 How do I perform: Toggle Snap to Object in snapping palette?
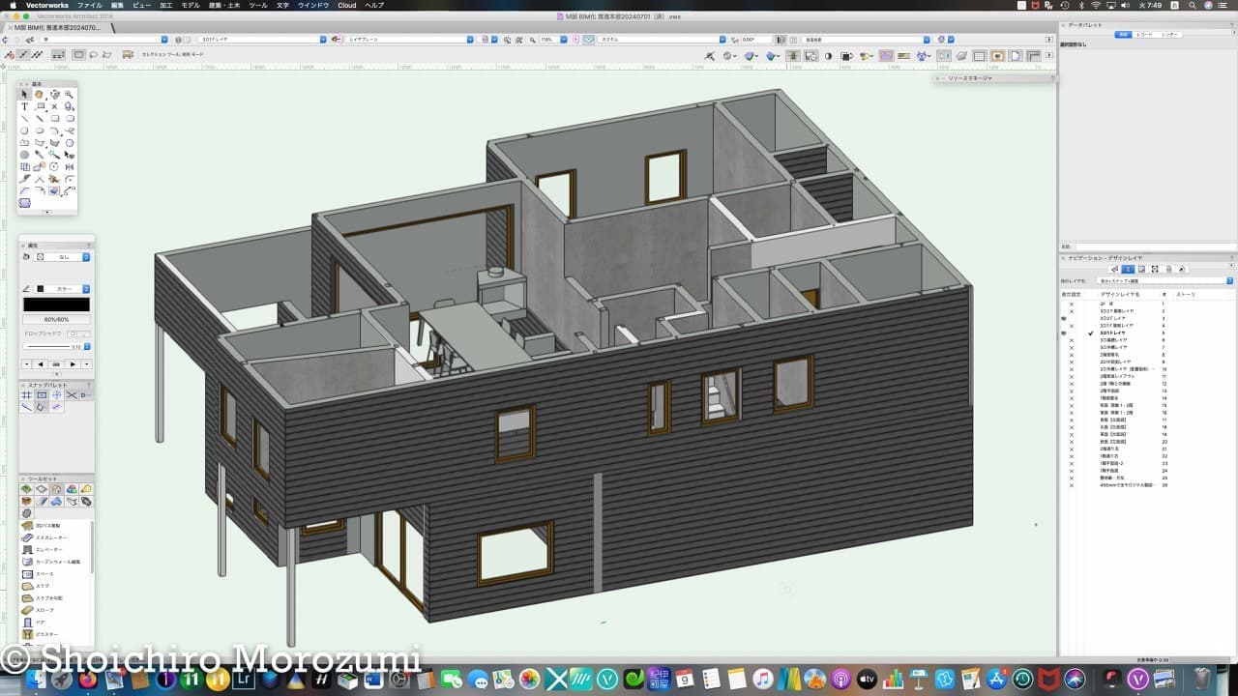pyautogui.click(x=42, y=395)
